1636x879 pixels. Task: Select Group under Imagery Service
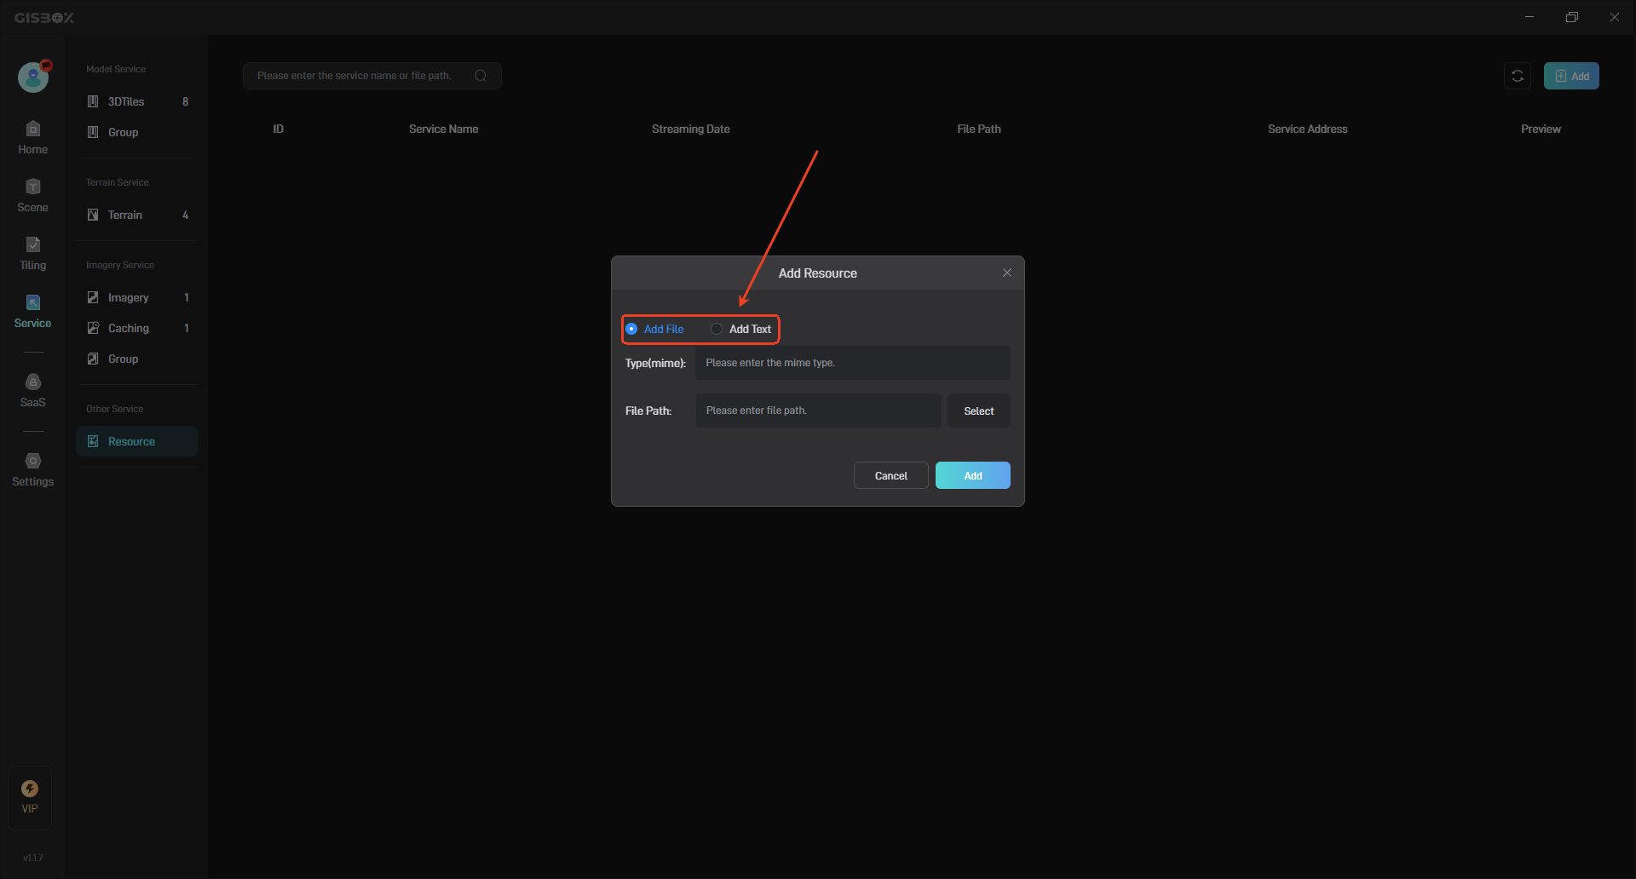pos(137,359)
